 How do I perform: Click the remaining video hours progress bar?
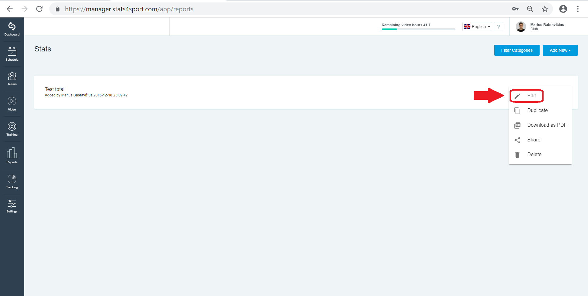pyautogui.click(x=418, y=29)
